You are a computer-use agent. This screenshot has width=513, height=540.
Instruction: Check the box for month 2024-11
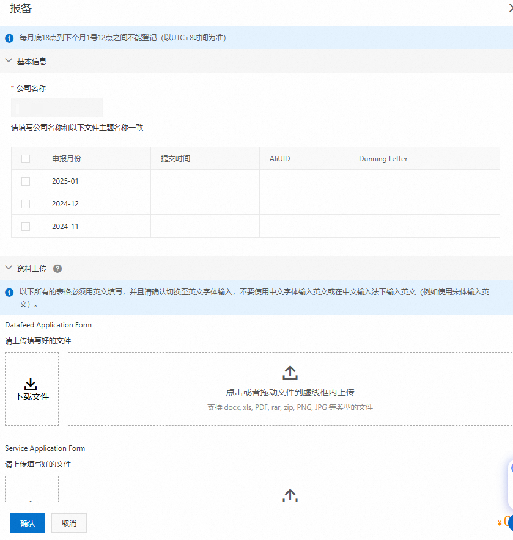click(x=26, y=226)
